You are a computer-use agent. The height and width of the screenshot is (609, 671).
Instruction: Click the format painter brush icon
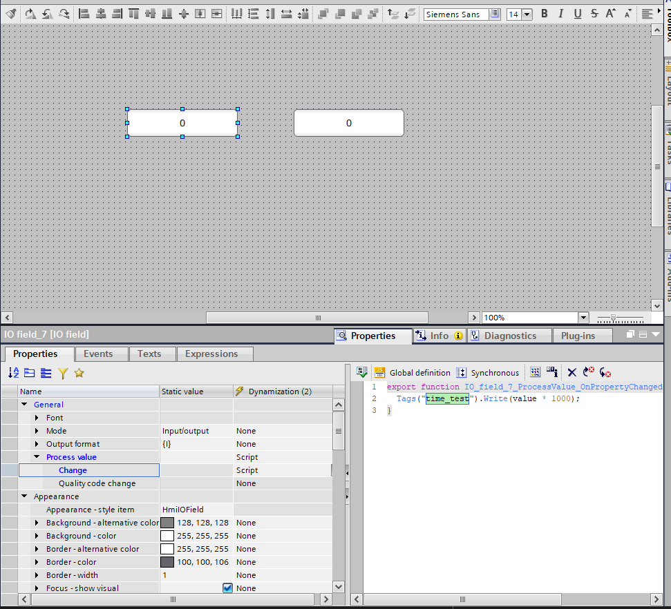(11, 14)
